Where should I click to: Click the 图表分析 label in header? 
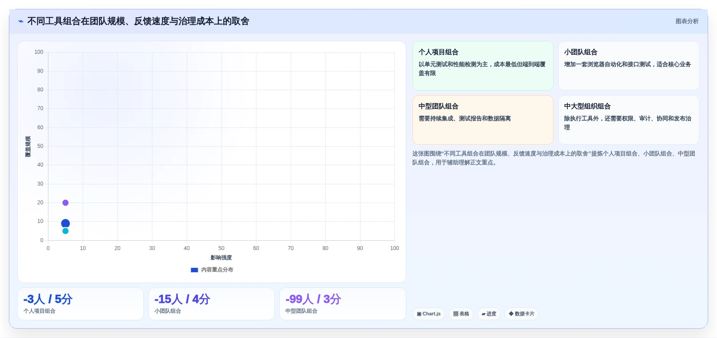click(x=687, y=21)
